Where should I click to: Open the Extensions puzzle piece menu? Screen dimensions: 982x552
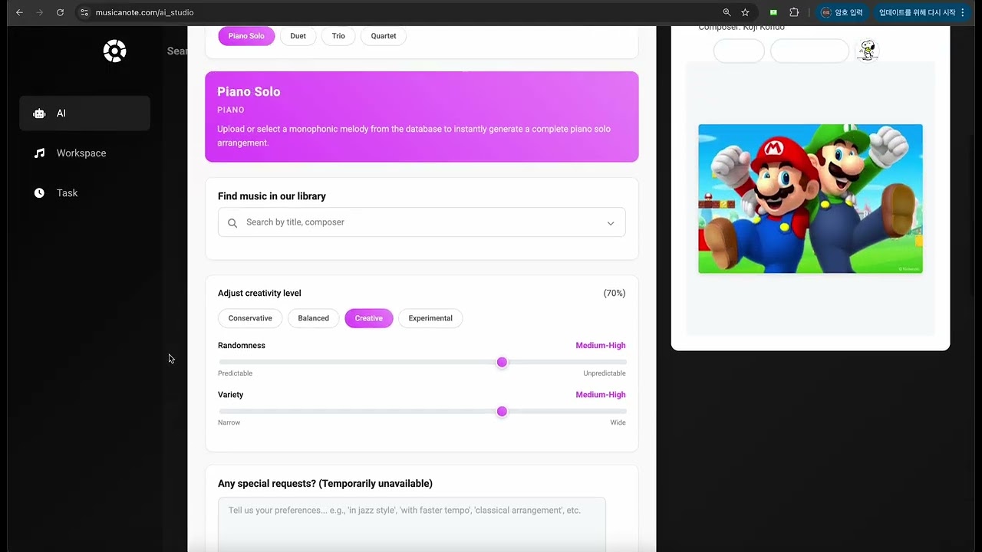(794, 12)
